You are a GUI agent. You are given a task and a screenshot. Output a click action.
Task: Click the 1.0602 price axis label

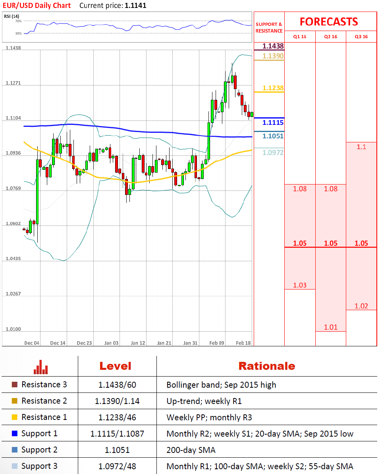(x=13, y=224)
